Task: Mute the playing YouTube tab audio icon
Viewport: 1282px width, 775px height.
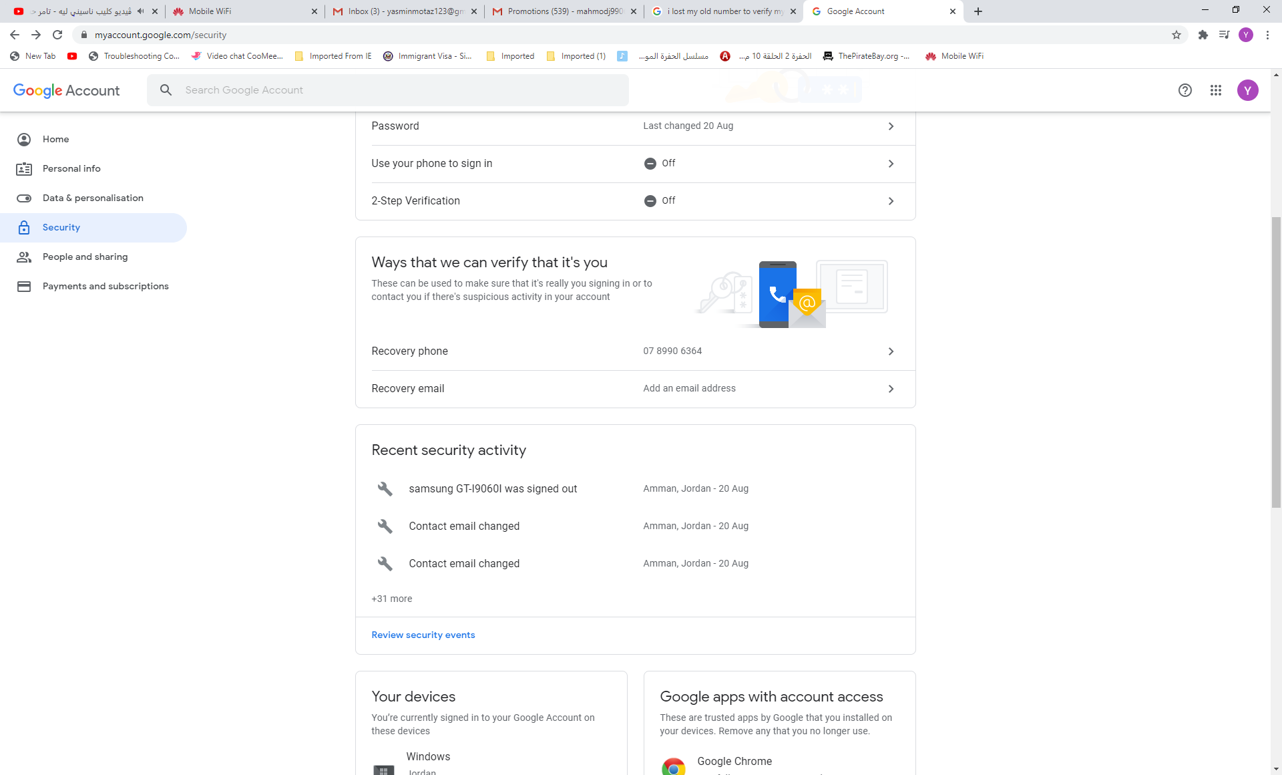Action: tap(140, 11)
